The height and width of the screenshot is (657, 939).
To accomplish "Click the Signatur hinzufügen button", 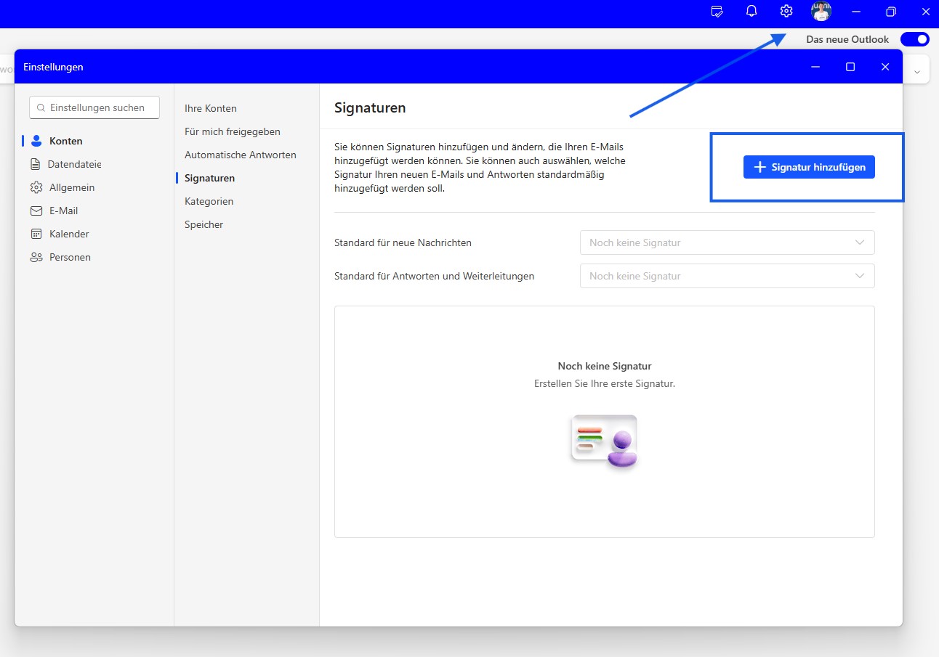I will tap(809, 167).
